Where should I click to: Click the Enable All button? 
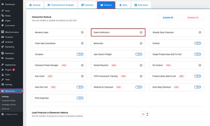[x=168, y=18]
